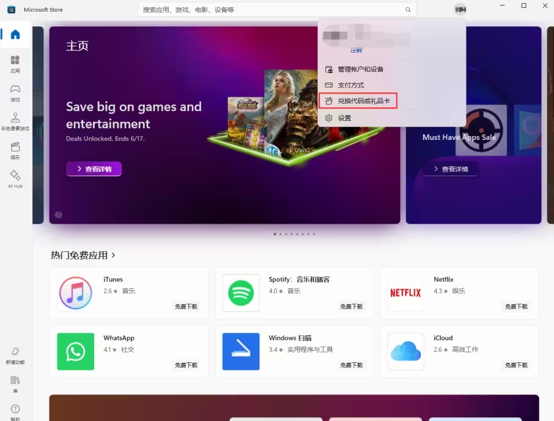Click the gift icon beside 兑换代码或礼品卡
This screenshot has height=421, width=554.
point(328,101)
